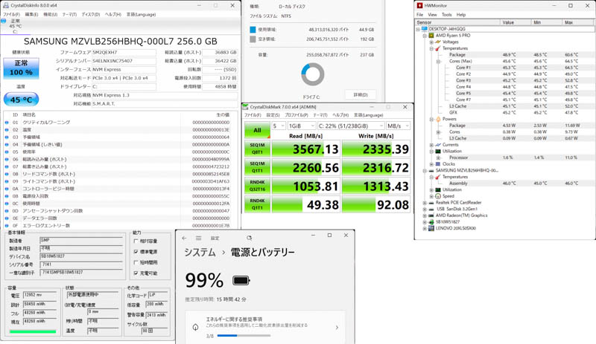Viewport: 596px width, 344px height.
Task: Toggle the 標準電源 checkbox
Action: point(136,252)
